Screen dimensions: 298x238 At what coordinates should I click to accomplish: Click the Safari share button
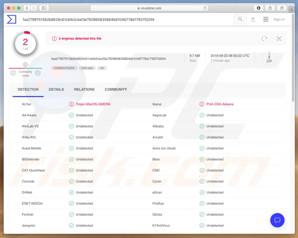pos(270,8)
